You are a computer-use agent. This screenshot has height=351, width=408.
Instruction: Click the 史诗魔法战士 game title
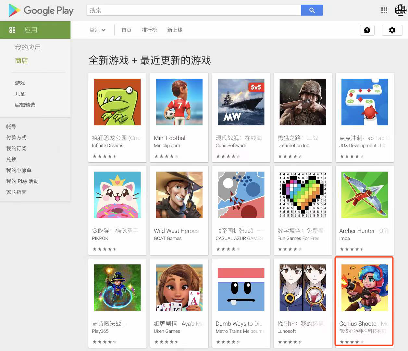[x=109, y=324]
